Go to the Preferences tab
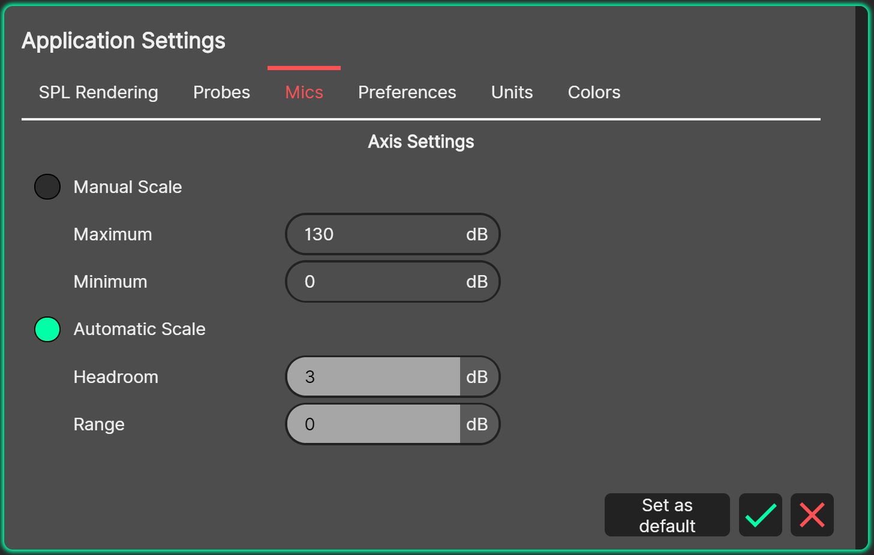The image size is (874, 555). 407,92
